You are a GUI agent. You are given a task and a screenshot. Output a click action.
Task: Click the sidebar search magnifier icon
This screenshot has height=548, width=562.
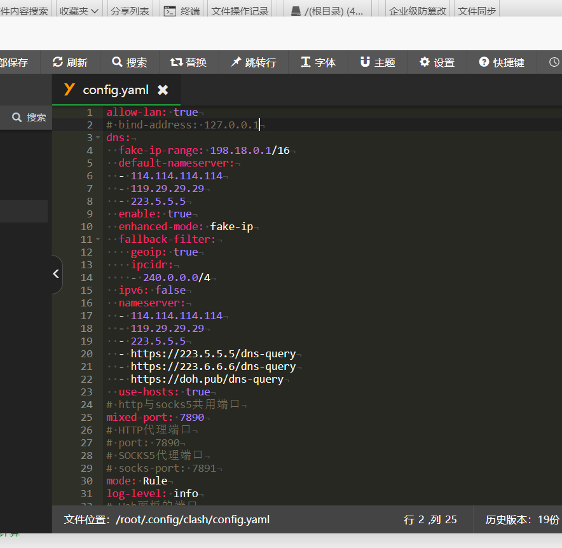[17, 117]
